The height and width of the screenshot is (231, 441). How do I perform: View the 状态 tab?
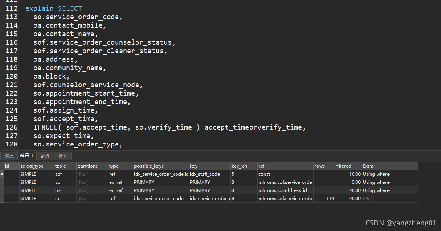coord(62,156)
